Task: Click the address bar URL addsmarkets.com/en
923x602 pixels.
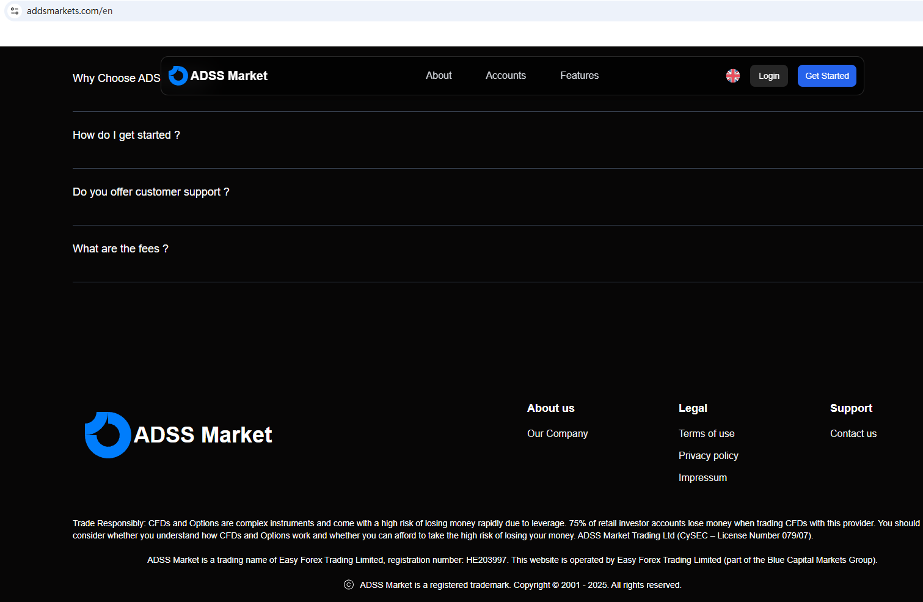Action: click(x=70, y=11)
